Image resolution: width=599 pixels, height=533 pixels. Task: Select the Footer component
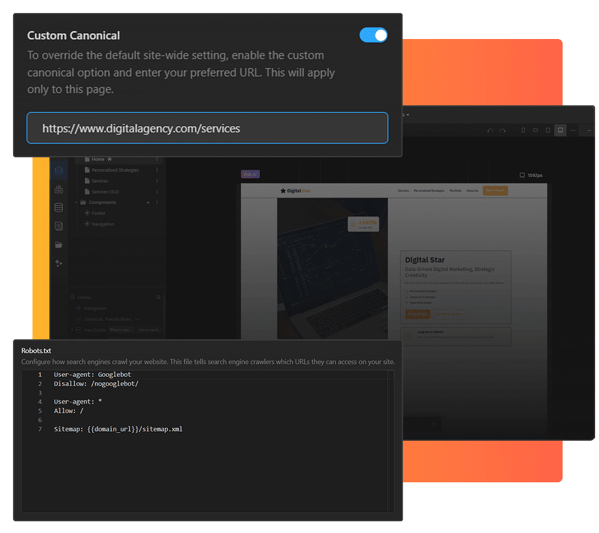pyautogui.click(x=98, y=213)
